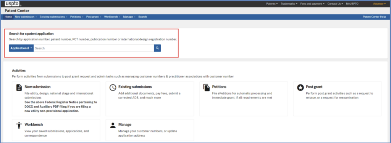Click 'View your saved submissions' description text

tap(57, 133)
